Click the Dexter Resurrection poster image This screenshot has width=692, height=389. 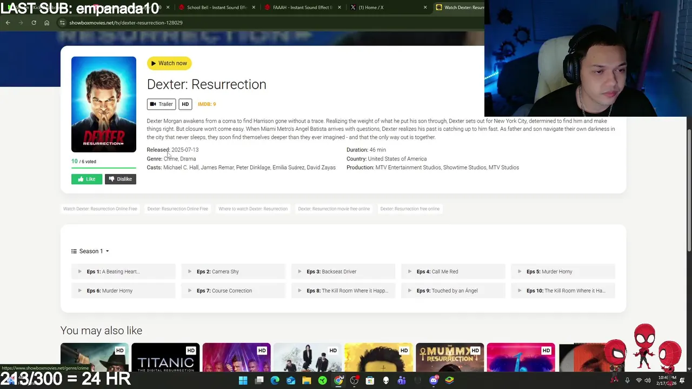[104, 104]
